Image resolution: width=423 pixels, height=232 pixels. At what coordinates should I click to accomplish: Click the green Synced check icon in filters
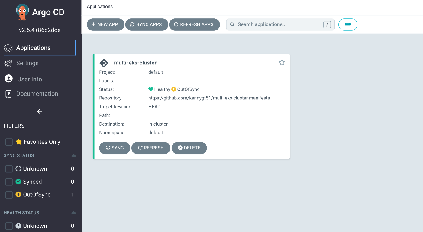pyautogui.click(x=18, y=182)
